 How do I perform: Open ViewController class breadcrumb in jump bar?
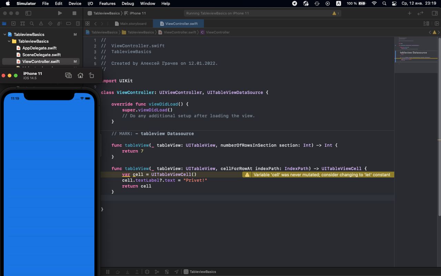tap(215, 32)
